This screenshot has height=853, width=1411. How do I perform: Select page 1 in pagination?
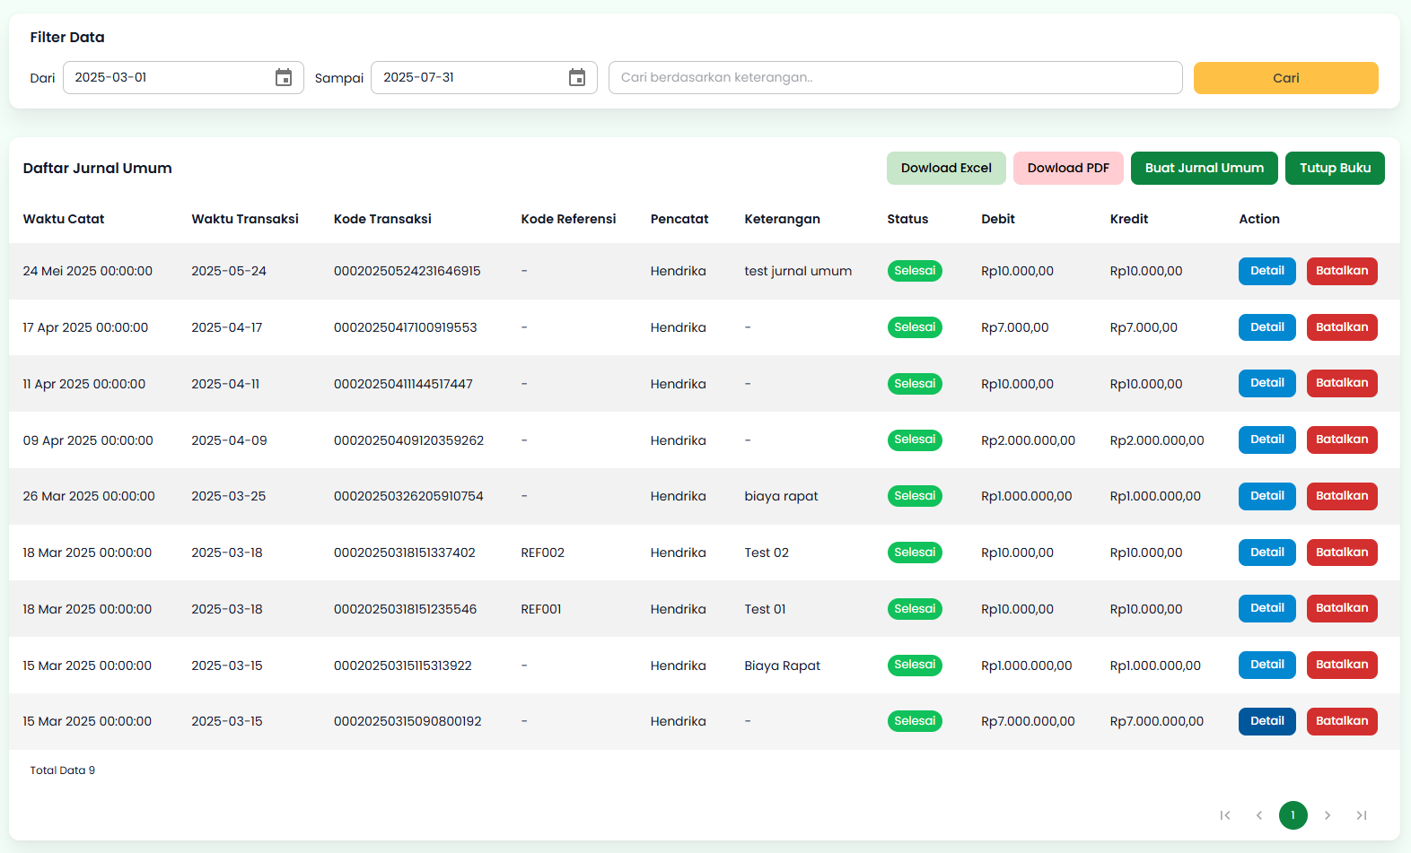click(x=1293, y=815)
